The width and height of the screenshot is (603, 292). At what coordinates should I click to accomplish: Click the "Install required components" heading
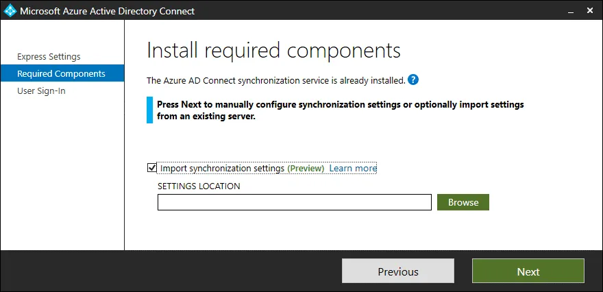(273, 51)
